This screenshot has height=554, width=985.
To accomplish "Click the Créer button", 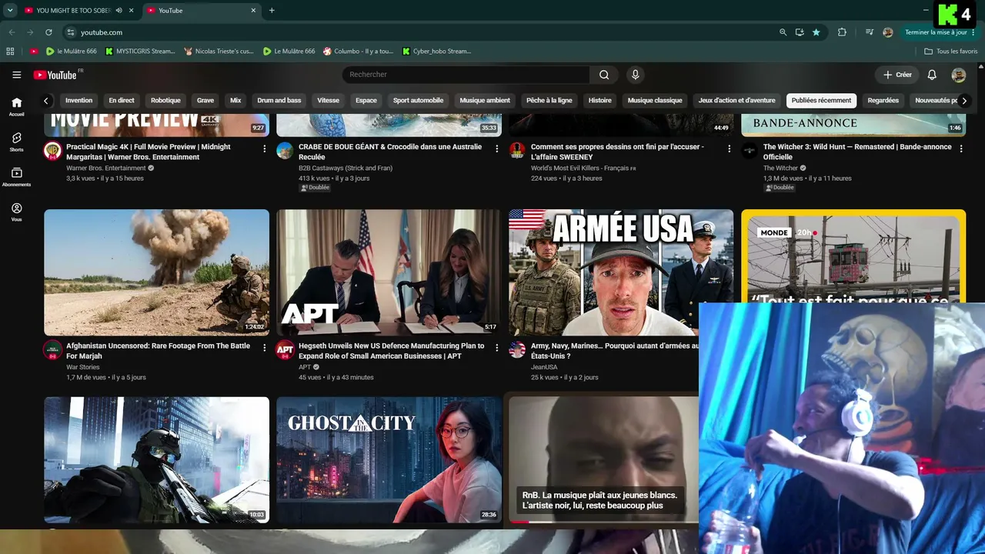I will click(x=897, y=75).
